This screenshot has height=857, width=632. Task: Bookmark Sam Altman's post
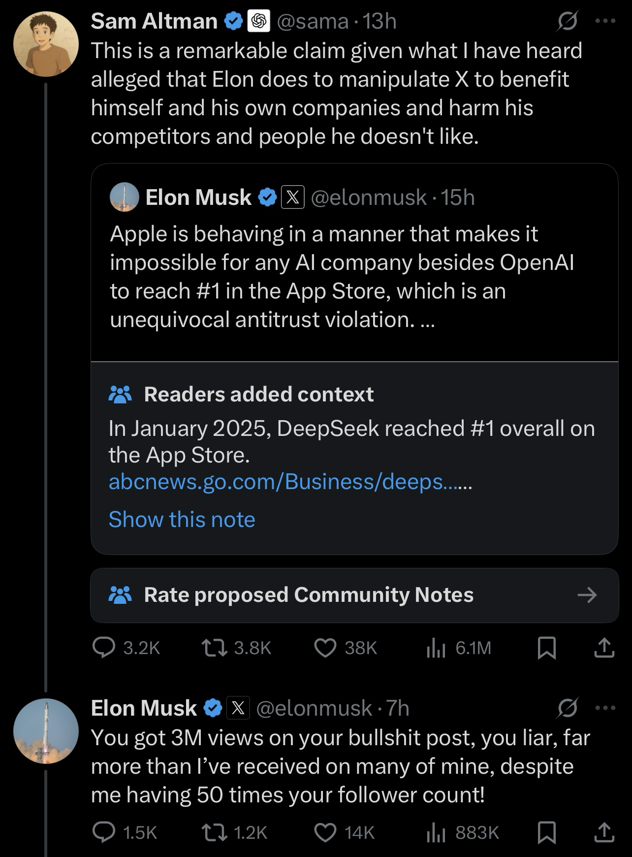click(546, 648)
